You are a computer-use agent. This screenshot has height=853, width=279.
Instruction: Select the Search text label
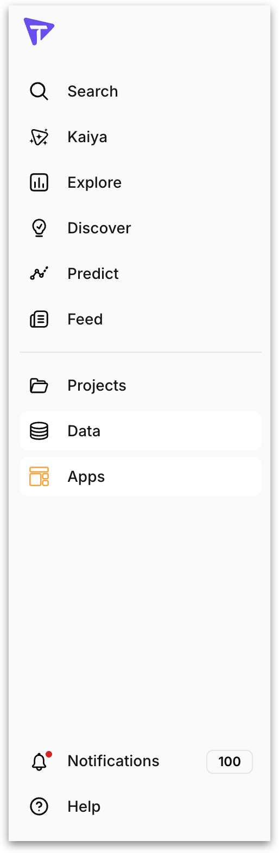pos(92,91)
